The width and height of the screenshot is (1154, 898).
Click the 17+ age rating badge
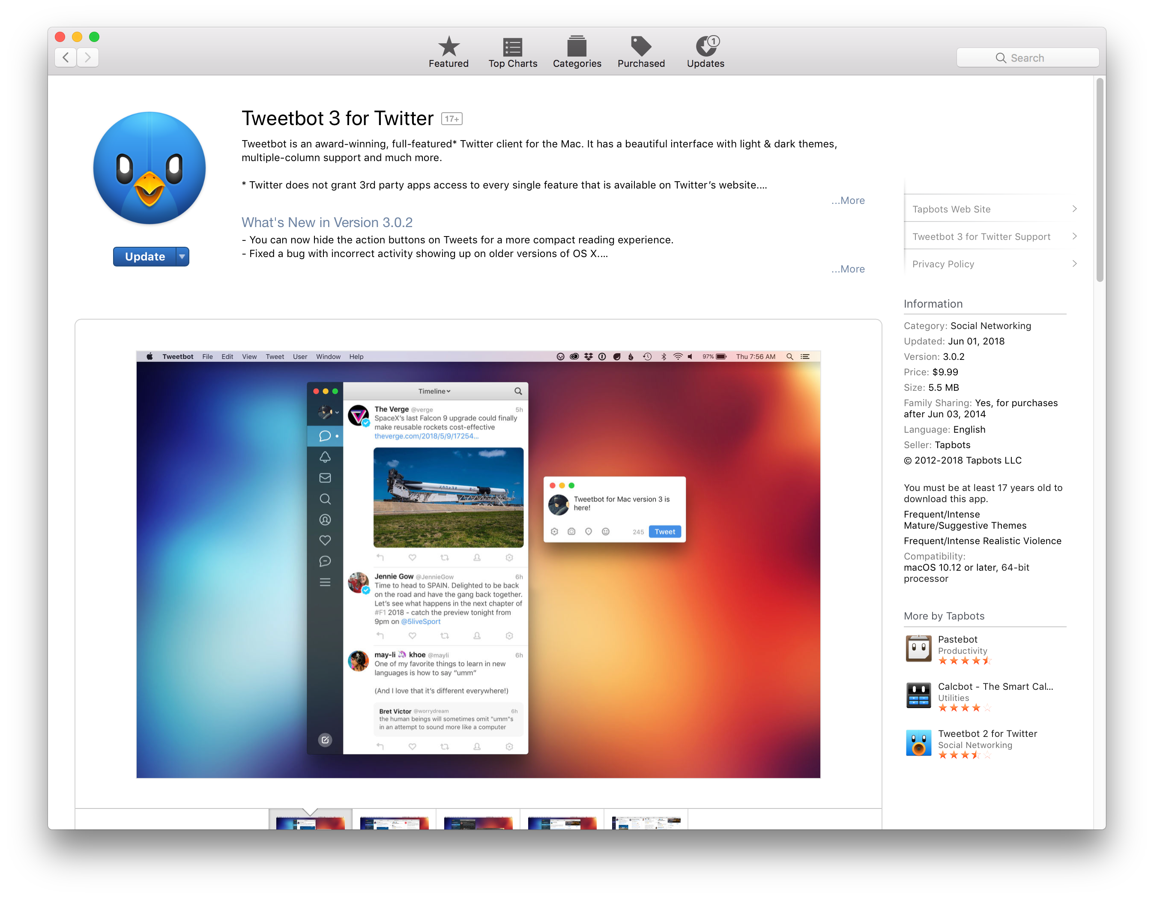pos(452,119)
